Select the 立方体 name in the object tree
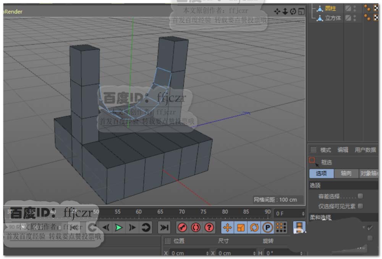The height and width of the screenshot is (259, 382). click(333, 18)
